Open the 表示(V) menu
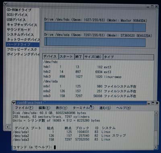161x153 pixels. [x=62, y=108]
